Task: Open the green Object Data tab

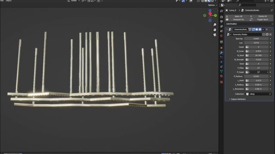Action: tap(222, 71)
